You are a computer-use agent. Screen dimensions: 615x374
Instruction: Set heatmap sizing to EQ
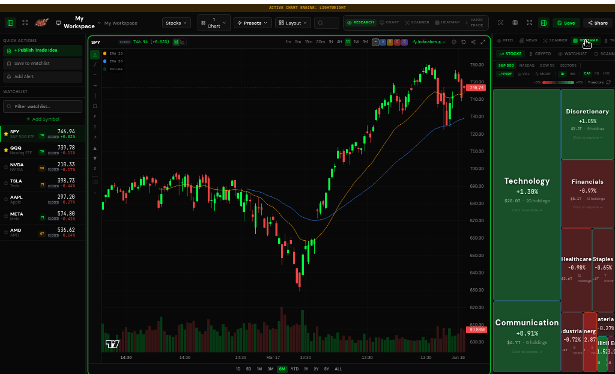(x=596, y=73)
